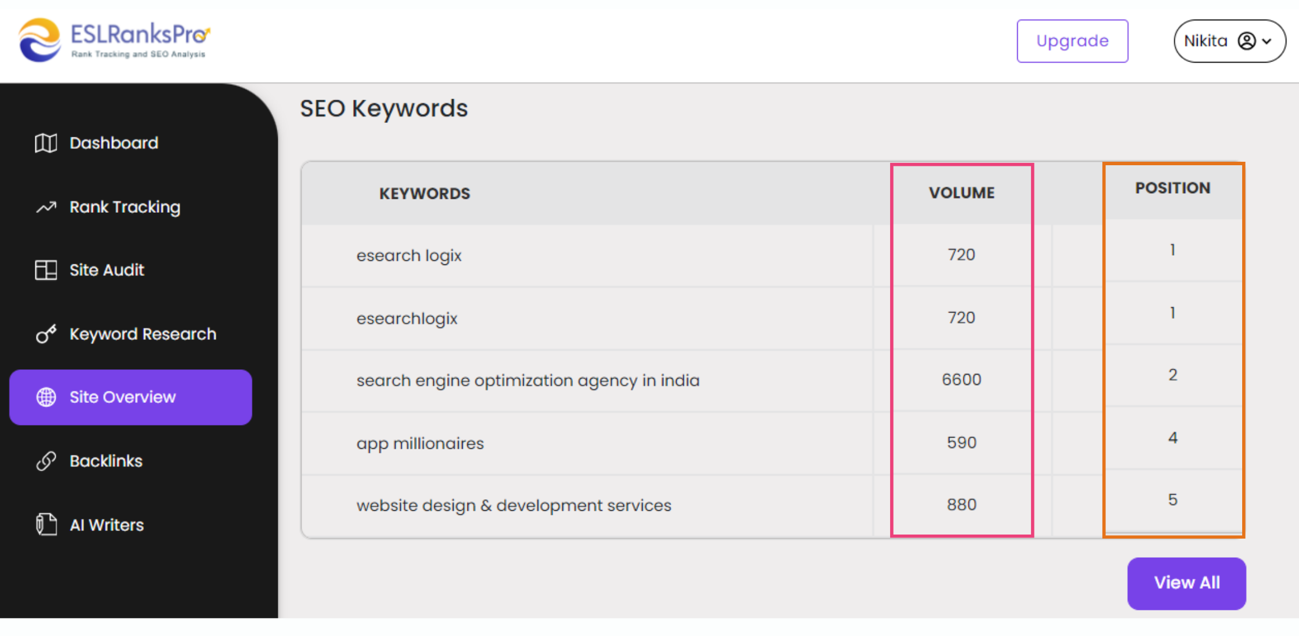Click the Backlinks chain link icon

[x=46, y=461]
